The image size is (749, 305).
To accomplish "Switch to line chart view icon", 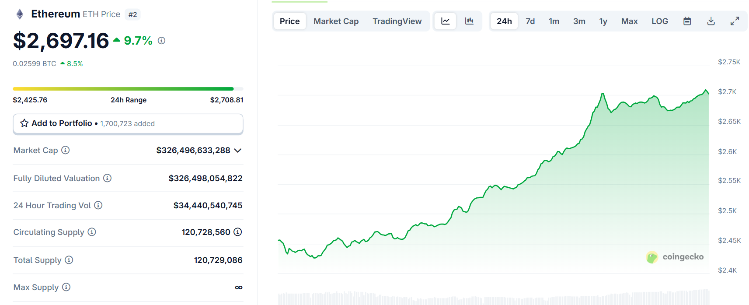I will click(x=446, y=21).
